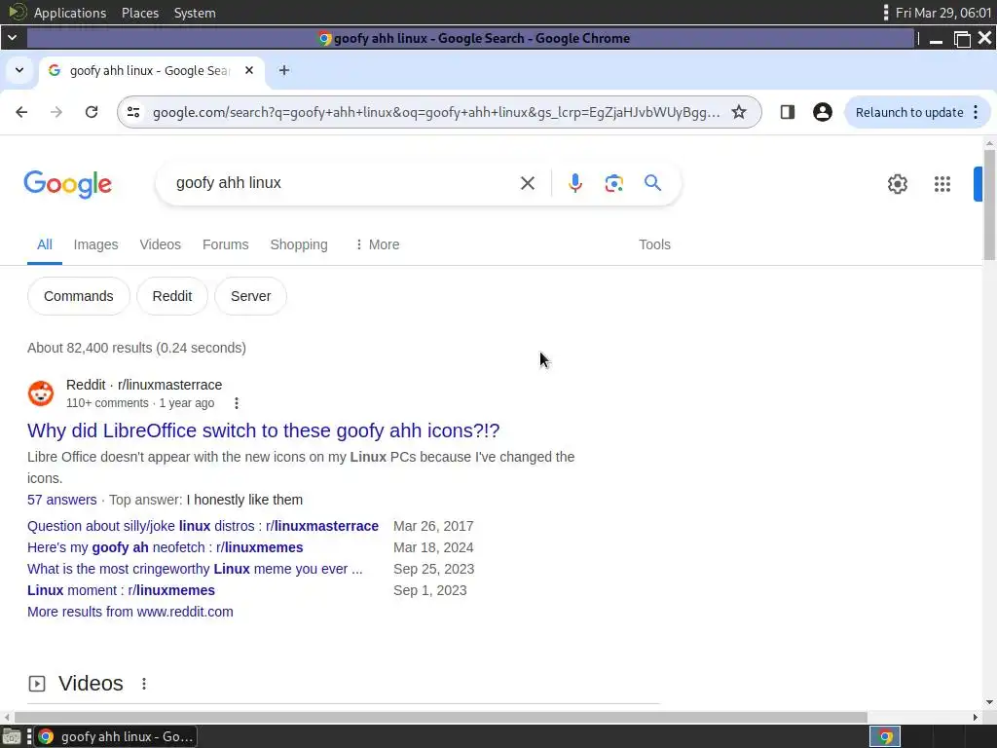The image size is (997, 748).
Task: Open the tab search dropdown arrow
Action: tap(19, 70)
